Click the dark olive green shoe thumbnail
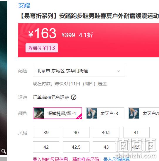 (x=39, y=113)
